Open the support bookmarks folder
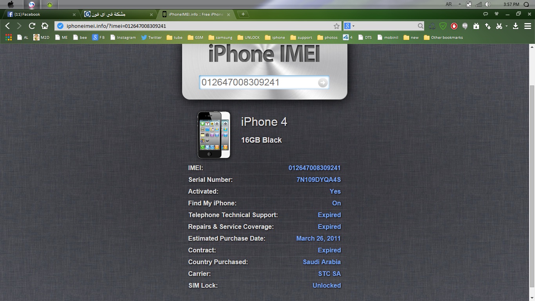Image resolution: width=535 pixels, height=301 pixels. click(x=301, y=37)
